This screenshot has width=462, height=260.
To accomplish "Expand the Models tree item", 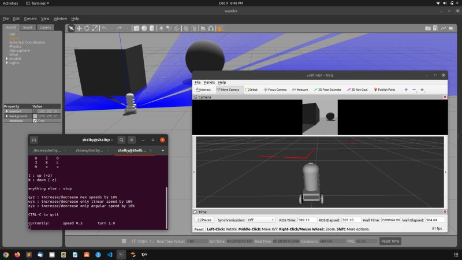I will [7, 58].
